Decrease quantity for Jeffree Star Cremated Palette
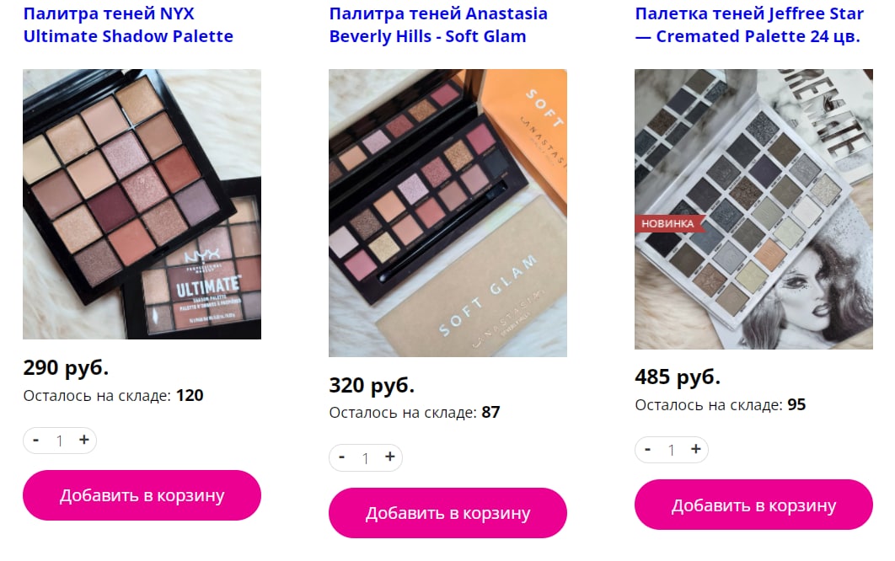 (648, 449)
